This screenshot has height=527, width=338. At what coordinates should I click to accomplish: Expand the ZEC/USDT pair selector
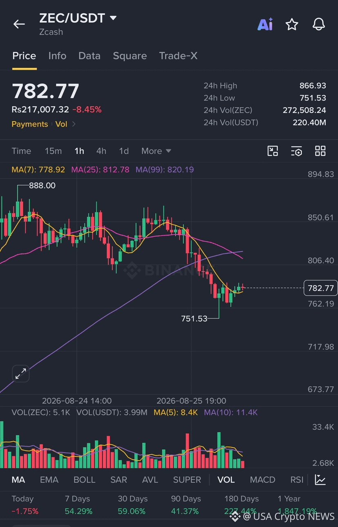click(113, 18)
